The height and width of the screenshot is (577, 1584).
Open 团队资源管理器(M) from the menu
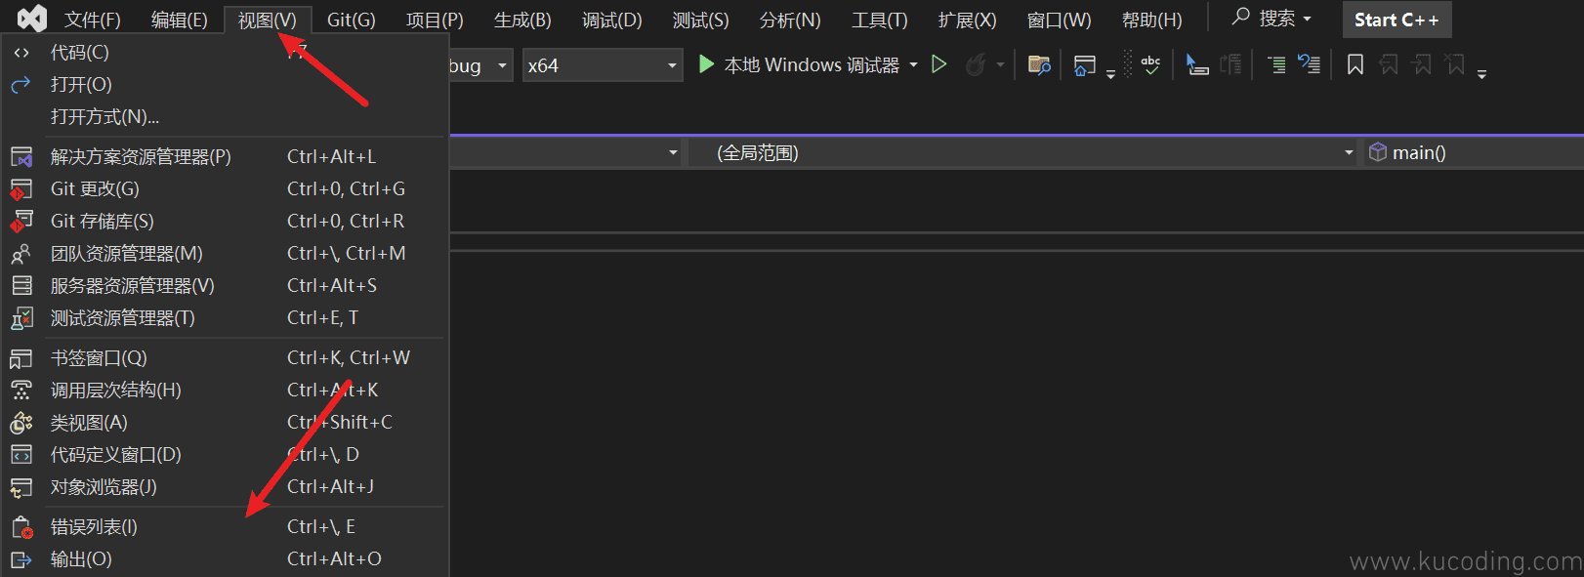click(225, 254)
